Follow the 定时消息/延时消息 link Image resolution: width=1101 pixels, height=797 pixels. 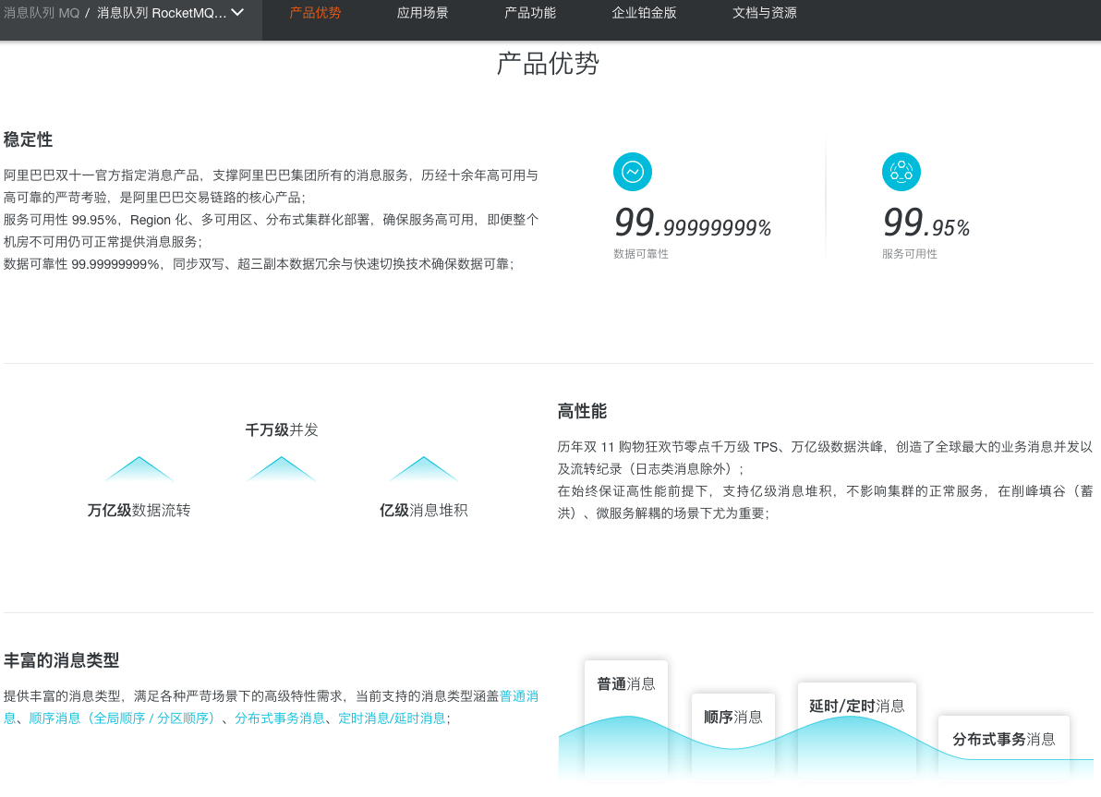[x=392, y=718]
